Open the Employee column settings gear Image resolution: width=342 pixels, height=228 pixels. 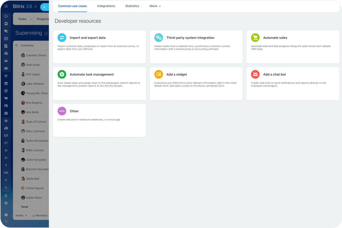(x=16, y=45)
